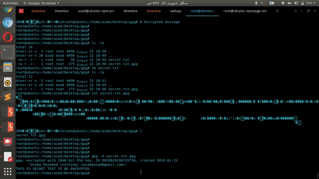Select the active root@ubuntu: g tab
This screenshot has width=319, height=179.
pos(202,11)
